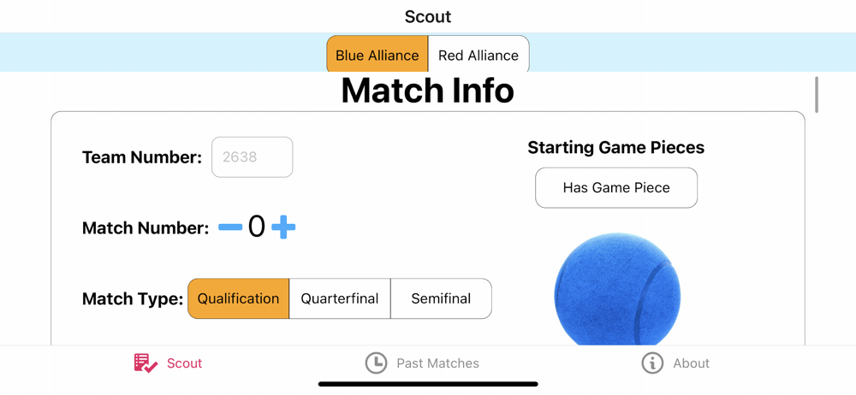Choose Semifinal match type
The image size is (856, 395).
tap(441, 298)
